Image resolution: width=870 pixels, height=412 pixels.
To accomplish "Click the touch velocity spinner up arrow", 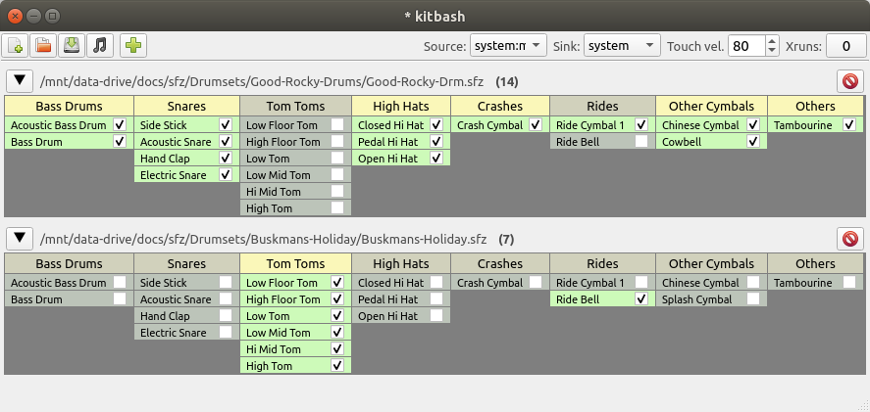I will pos(772,41).
